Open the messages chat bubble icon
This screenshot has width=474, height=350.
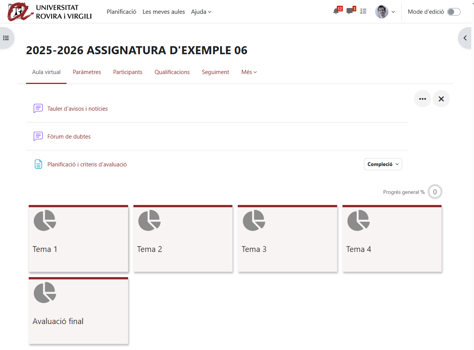(x=350, y=11)
